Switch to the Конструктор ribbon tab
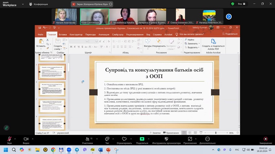 [x=76, y=35]
